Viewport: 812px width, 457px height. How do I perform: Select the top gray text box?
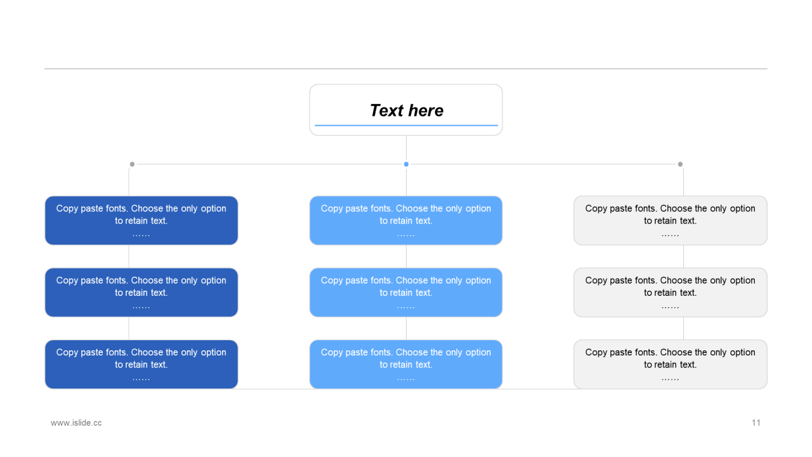click(x=671, y=220)
